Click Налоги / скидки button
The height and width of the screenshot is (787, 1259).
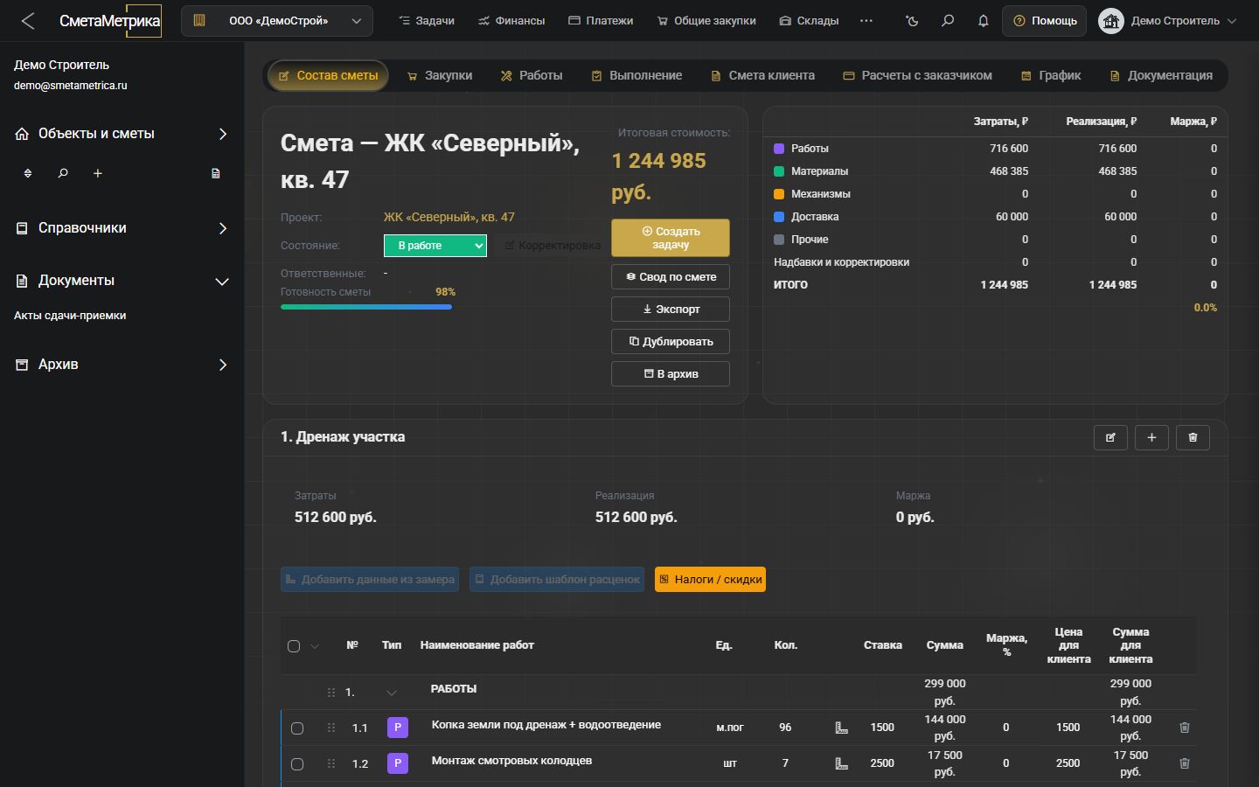point(710,580)
